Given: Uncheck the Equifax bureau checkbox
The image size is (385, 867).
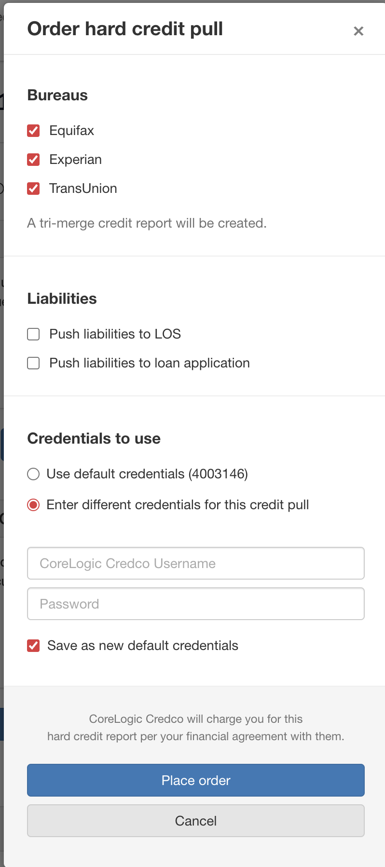Looking at the screenshot, I should point(33,131).
